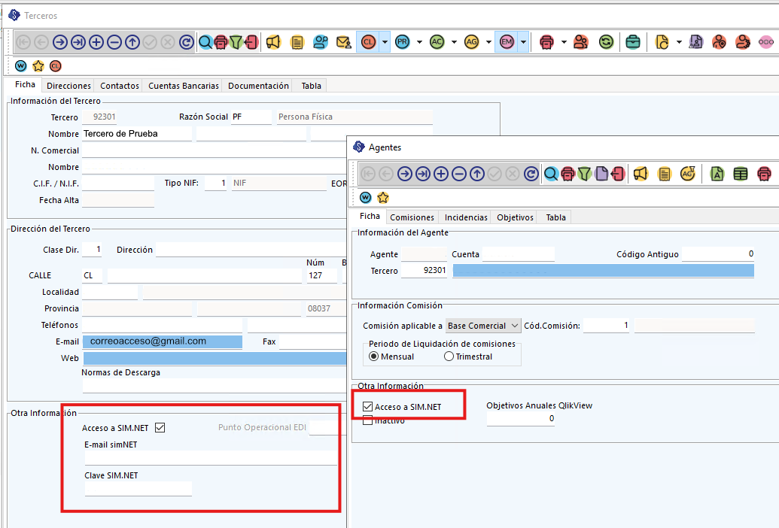
Task: Click the yellow star favorite icon in Agentes
Action: [x=383, y=198]
